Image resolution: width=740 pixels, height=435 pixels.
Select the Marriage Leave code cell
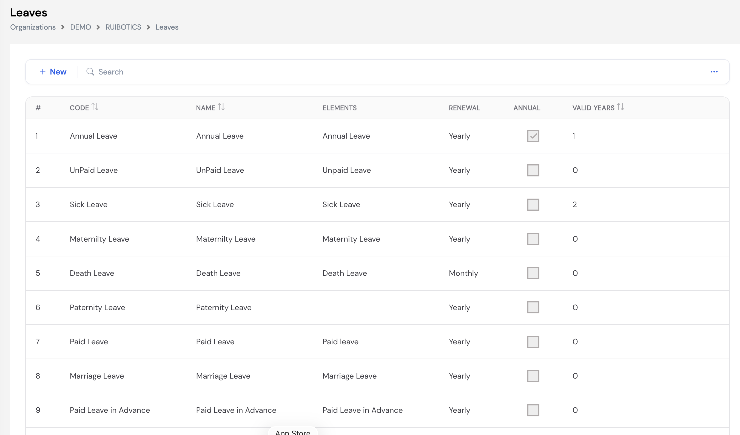pyautogui.click(x=96, y=376)
